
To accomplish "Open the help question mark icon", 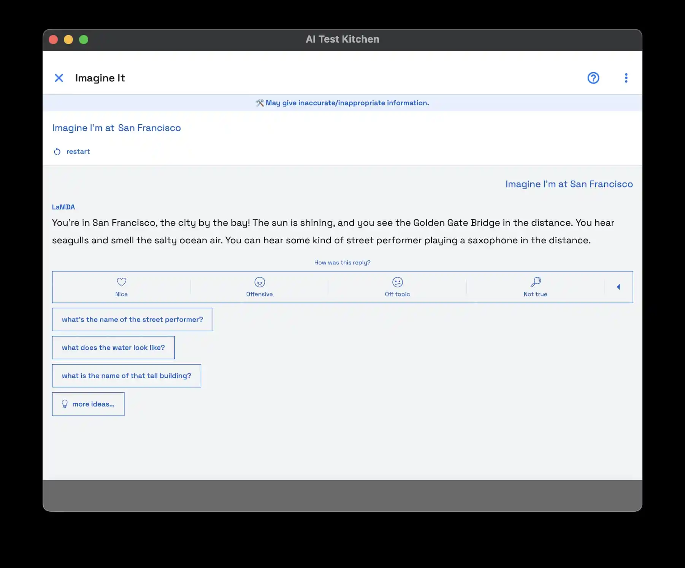I will (593, 78).
